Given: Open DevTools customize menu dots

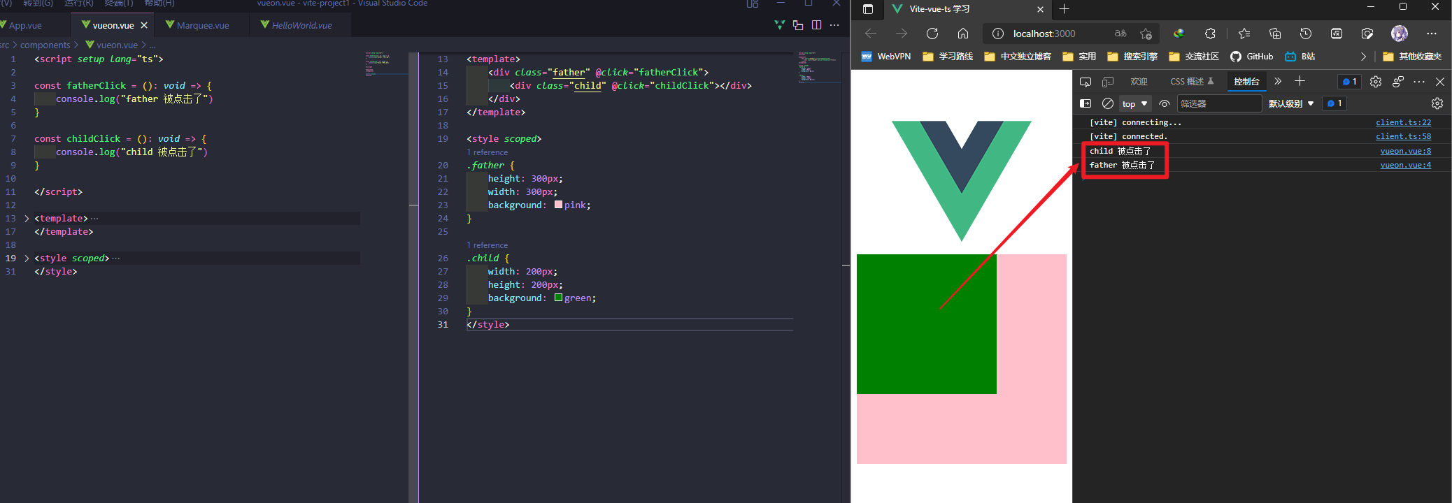Looking at the screenshot, I should (x=1419, y=82).
